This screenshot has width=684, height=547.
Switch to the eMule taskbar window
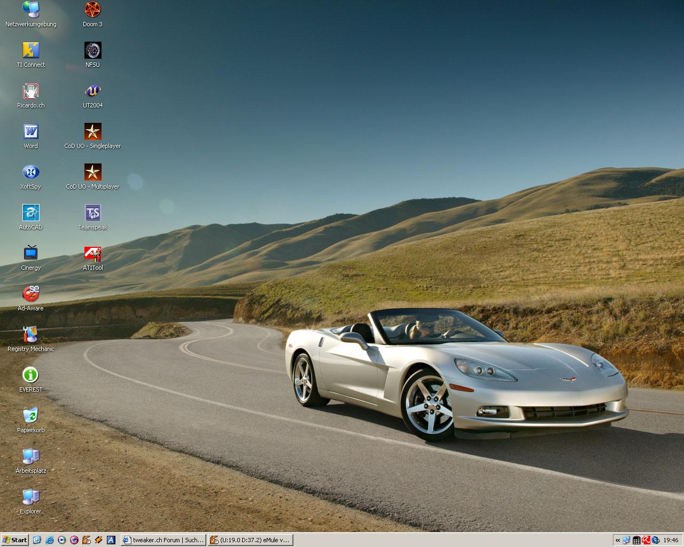[x=250, y=540]
